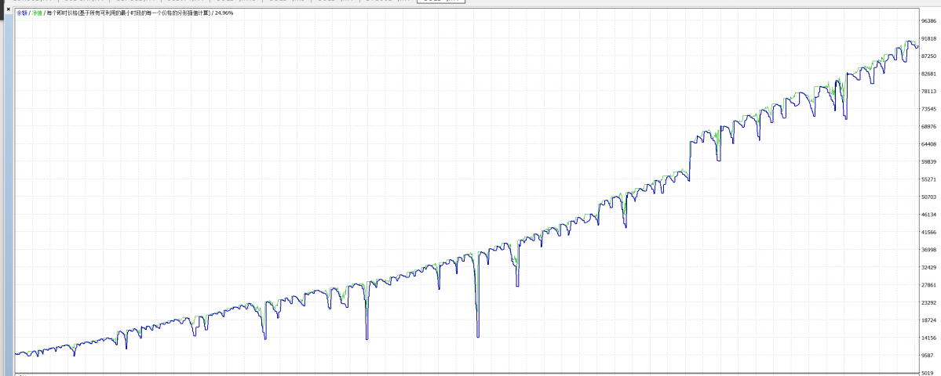Click the 87250 axis value
The image size is (941, 376).
click(x=928, y=56)
